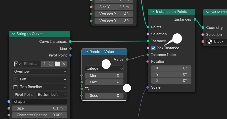Click the Random Value Seed field
The width and height of the screenshot is (227, 119).
coord(104,96)
